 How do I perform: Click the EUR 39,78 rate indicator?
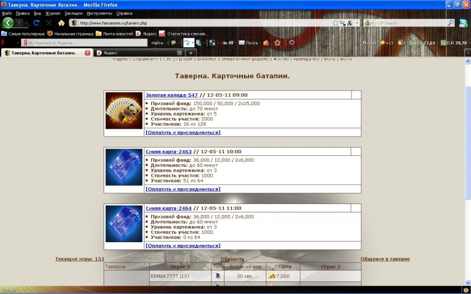coord(454,43)
